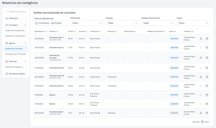Sort the table by the Paciente column
Viewport: 216px width, 128px height.
[x=57, y=31]
